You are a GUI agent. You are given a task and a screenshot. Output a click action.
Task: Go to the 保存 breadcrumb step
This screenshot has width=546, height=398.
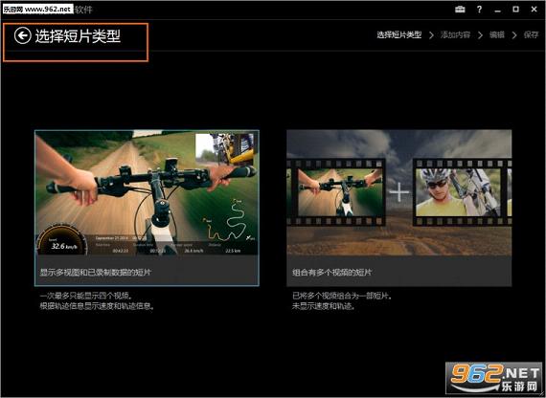click(531, 34)
